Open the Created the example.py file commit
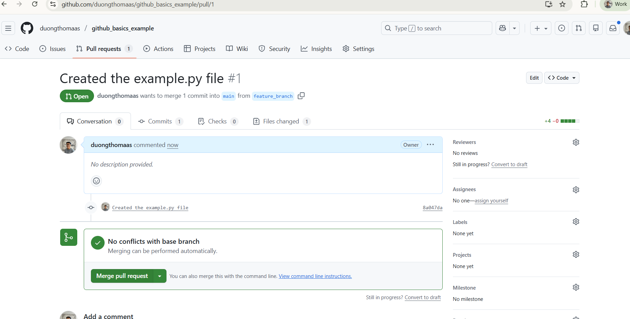The width and height of the screenshot is (630, 319). [x=150, y=208]
